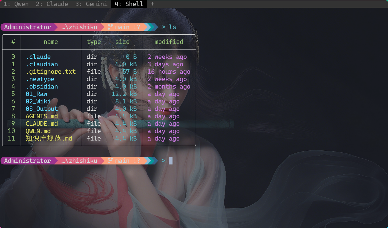Image resolution: width=388 pixels, height=228 pixels.
Task: Click the dir type of 03_Output
Action: click(92, 109)
